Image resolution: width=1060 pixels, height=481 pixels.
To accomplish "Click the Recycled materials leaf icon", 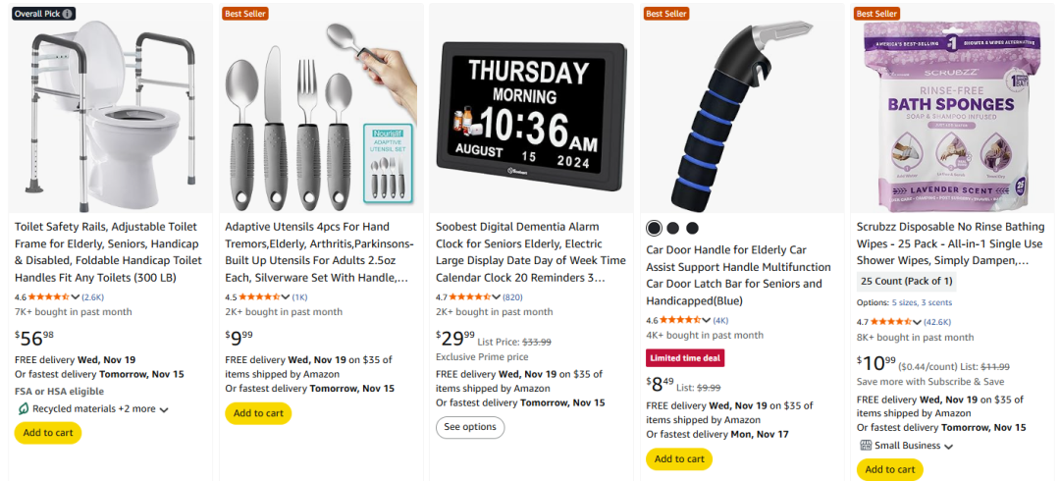I will click(23, 408).
